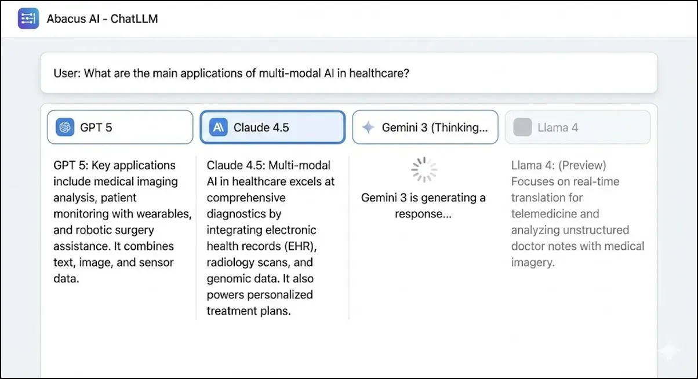The width and height of the screenshot is (698, 379).
Task: Toggle the Claude 4.5 model selection off
Action: pyautogui.click(x=272, y=126)
